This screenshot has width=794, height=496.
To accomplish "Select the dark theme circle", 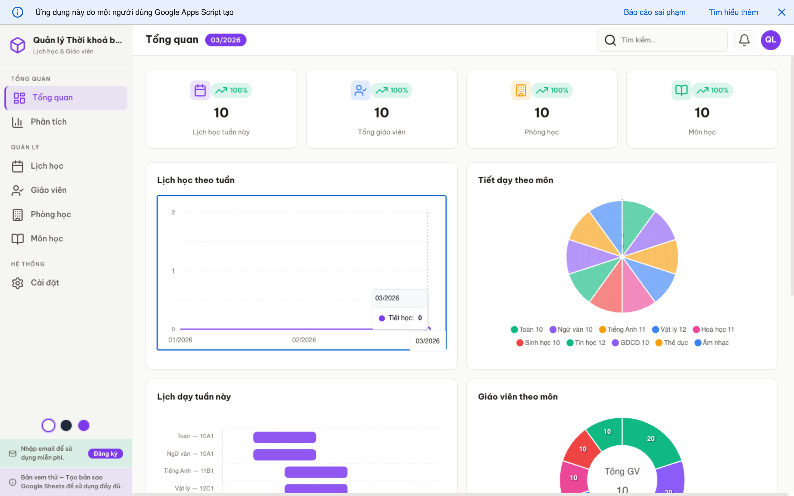I will (x=66, y=425).
